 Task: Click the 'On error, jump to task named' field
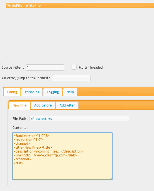click(x=71, y=78)
